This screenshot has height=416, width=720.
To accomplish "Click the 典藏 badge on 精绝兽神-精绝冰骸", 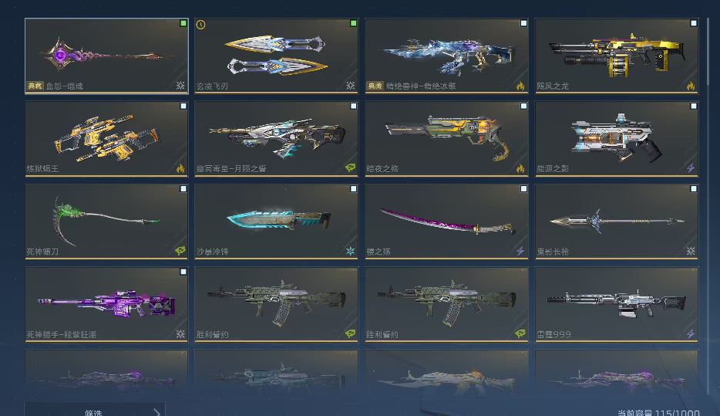I will pos(375,86).
